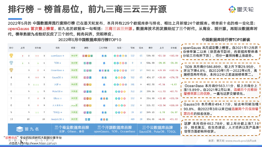Open the GaussDB database link

coord(56,78)
